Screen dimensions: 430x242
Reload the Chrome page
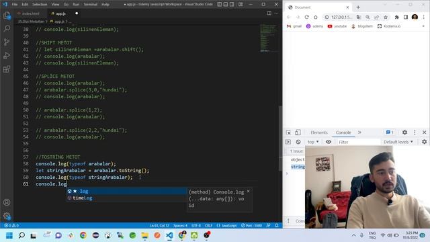306,17
